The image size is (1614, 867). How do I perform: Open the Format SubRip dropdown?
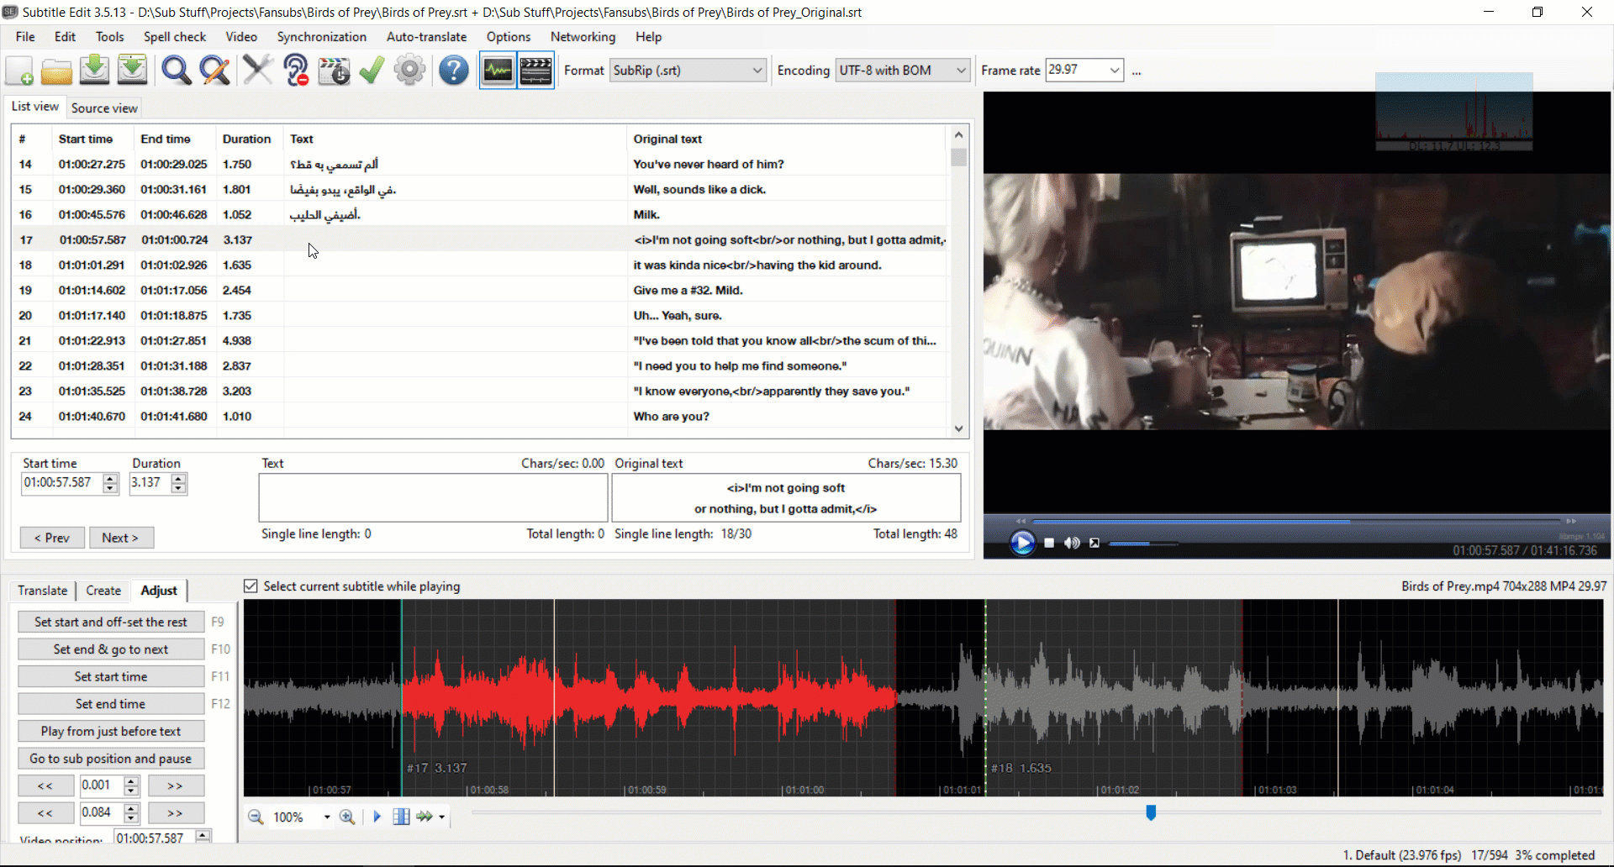tap(688, 71)
